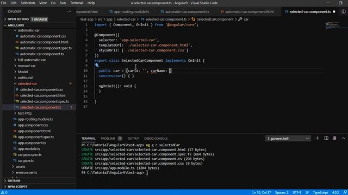This screenshot has height=195, width=348.
Task: Open app.component.html in explorer
Action: [34, 131]
